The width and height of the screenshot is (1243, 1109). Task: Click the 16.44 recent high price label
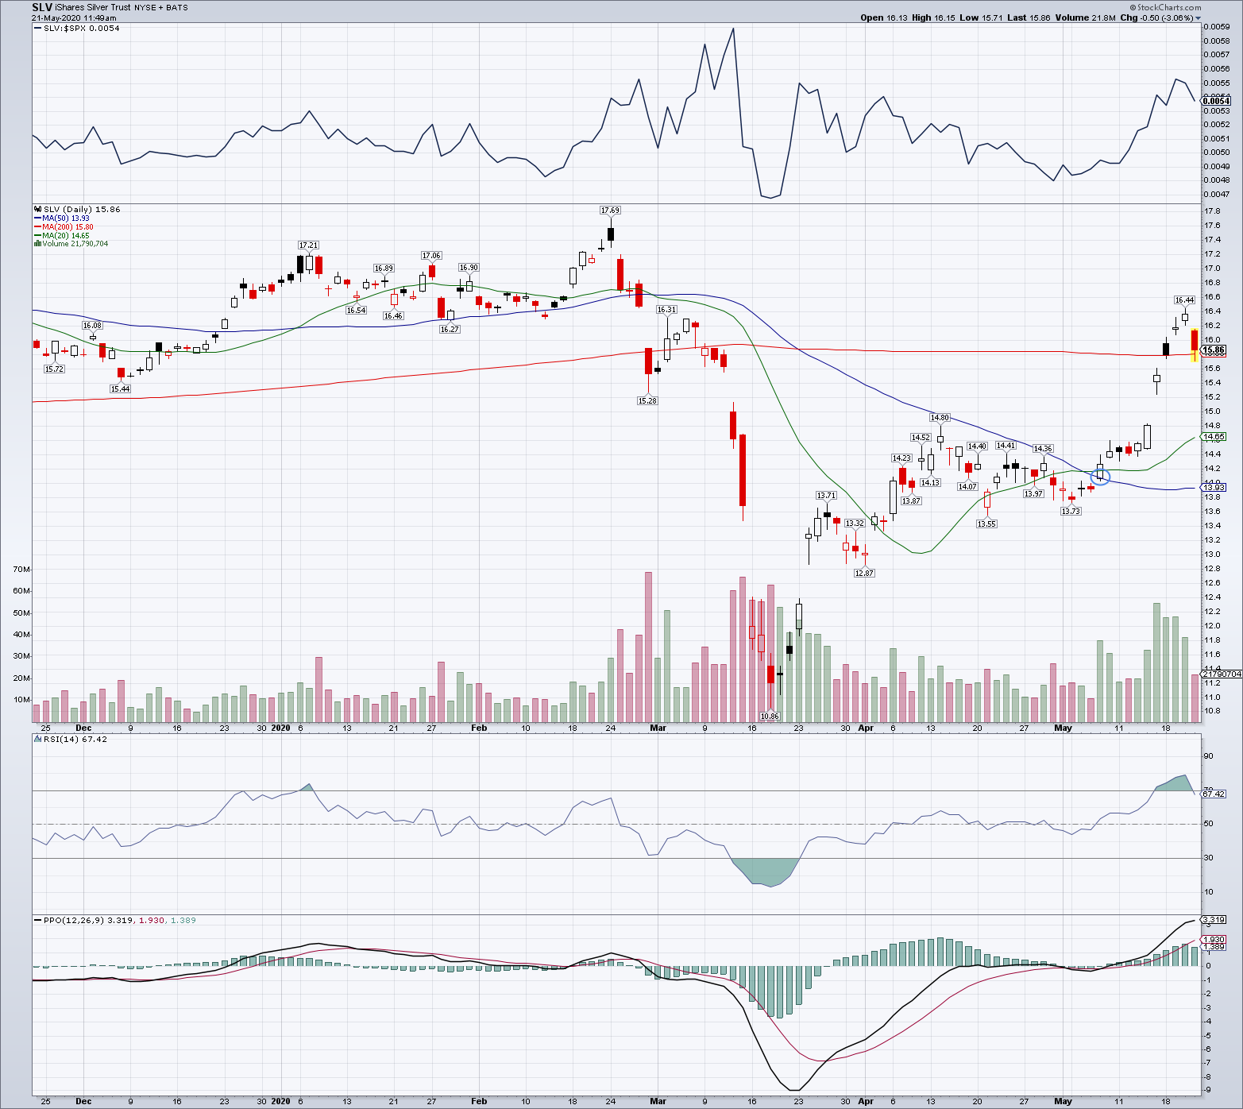[1184, 300]
